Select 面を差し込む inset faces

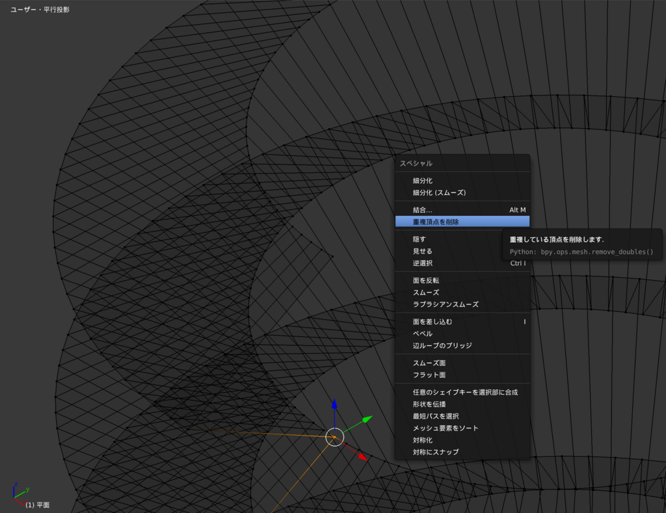coord(462,321)
